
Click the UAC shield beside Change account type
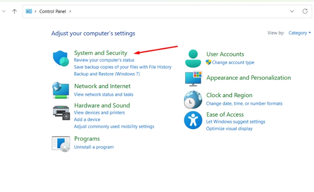pos(208,62)
